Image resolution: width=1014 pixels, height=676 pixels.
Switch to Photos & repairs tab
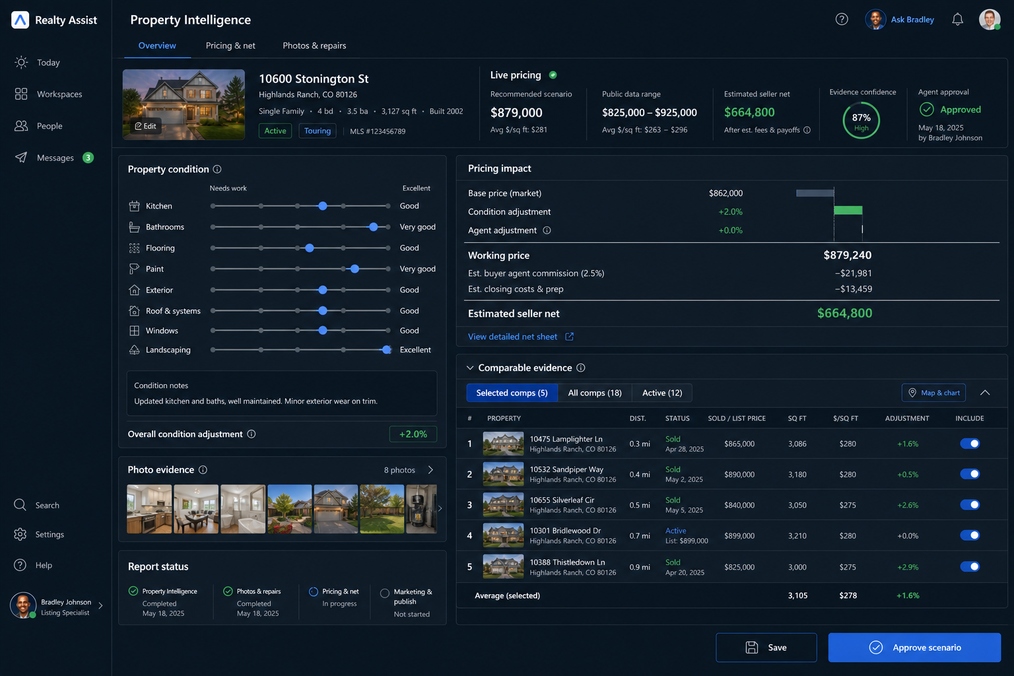coord(314,46)
